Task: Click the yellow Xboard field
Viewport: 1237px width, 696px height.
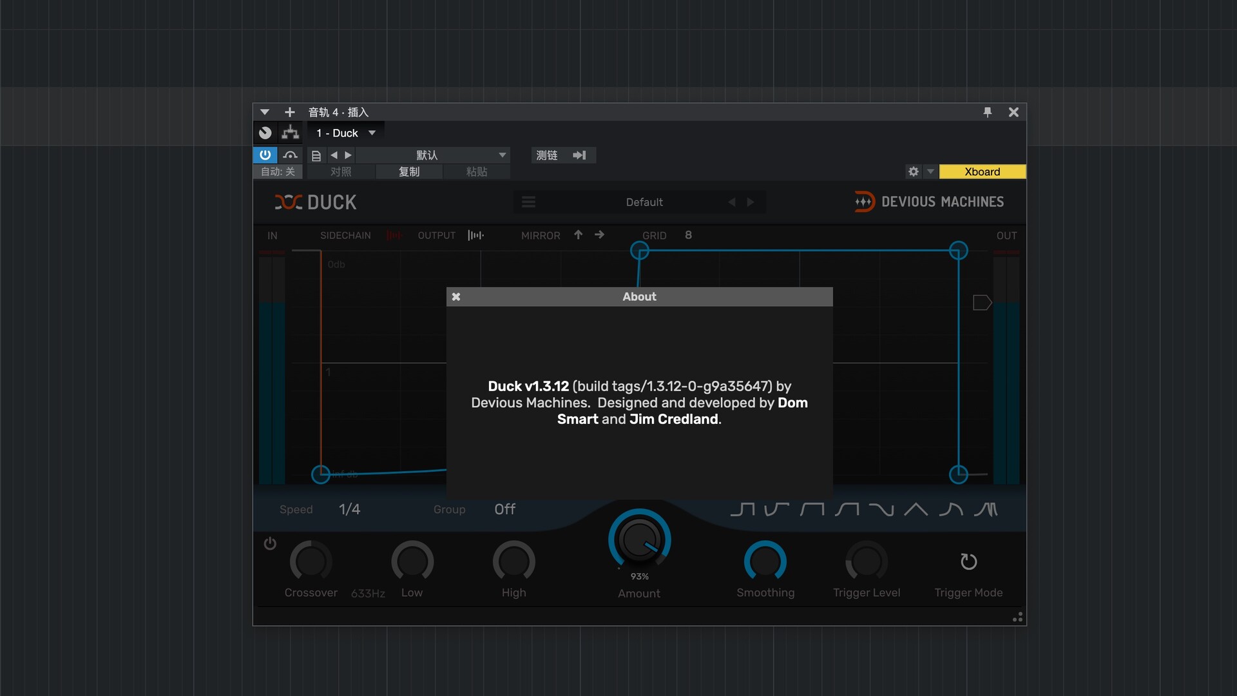Action: (983, 171)
